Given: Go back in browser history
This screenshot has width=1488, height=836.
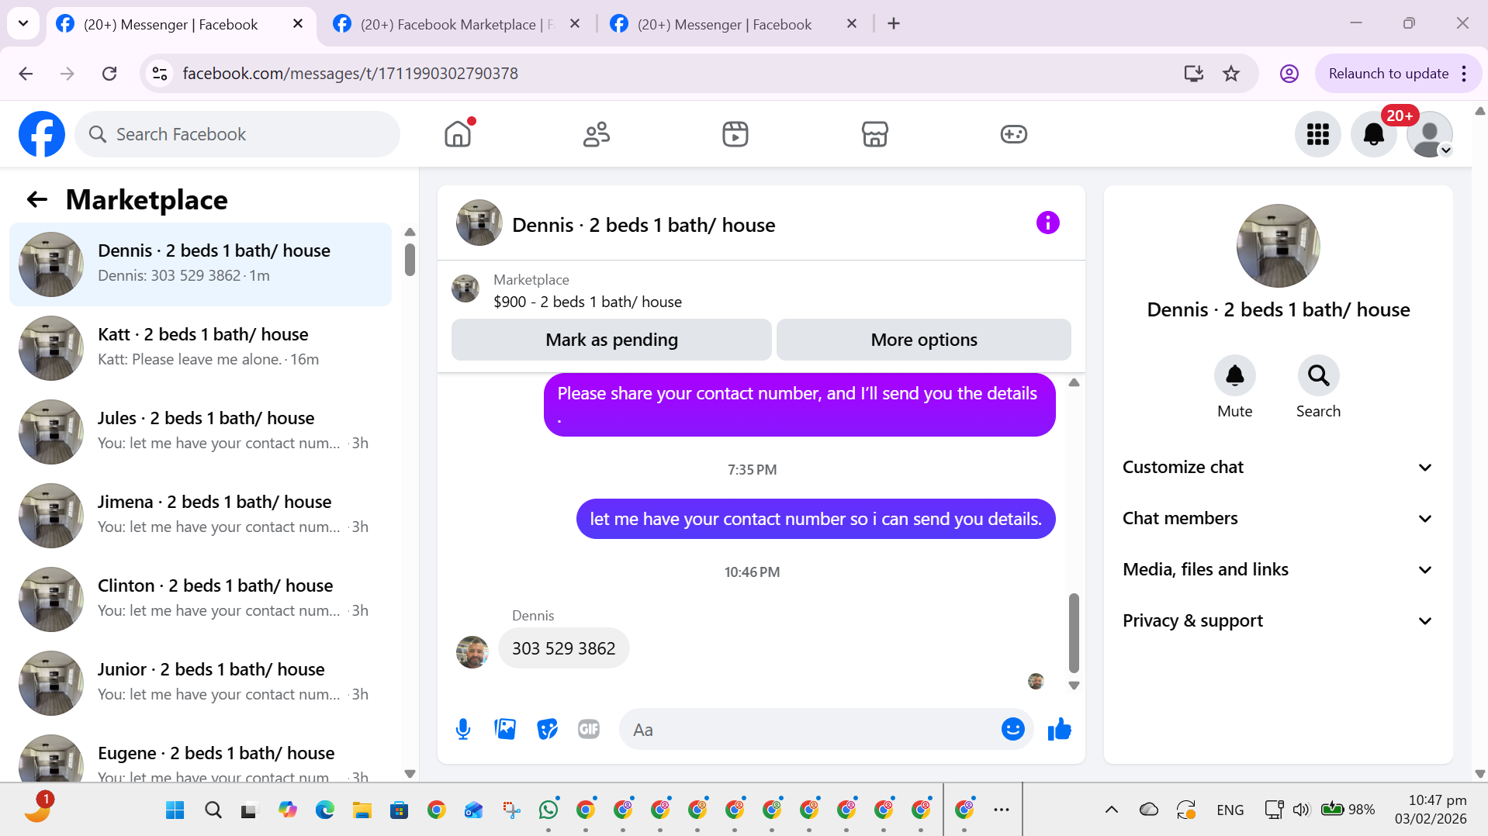Looking at the screenshot, I should [26, 74].
